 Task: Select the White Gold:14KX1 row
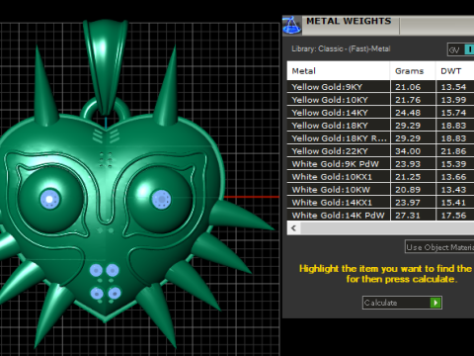(x=380, y=203)
